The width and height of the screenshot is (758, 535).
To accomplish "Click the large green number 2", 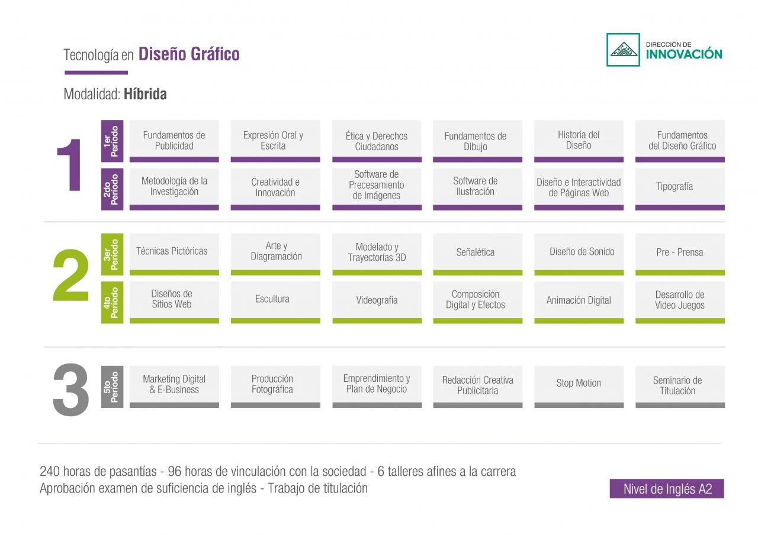I will click(71, 277).
